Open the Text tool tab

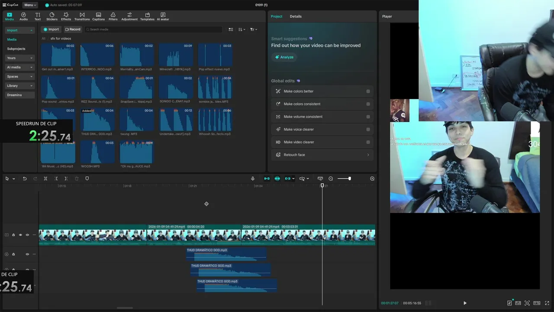(x=38, y=16)
